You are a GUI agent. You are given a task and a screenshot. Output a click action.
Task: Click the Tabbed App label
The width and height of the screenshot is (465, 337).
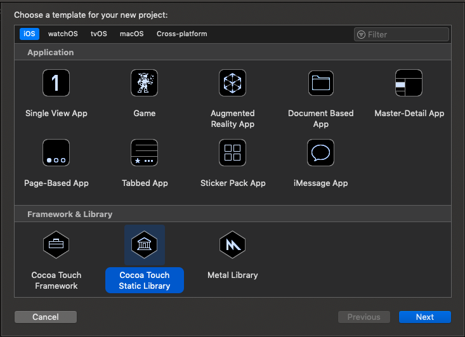tap(145, 183)
